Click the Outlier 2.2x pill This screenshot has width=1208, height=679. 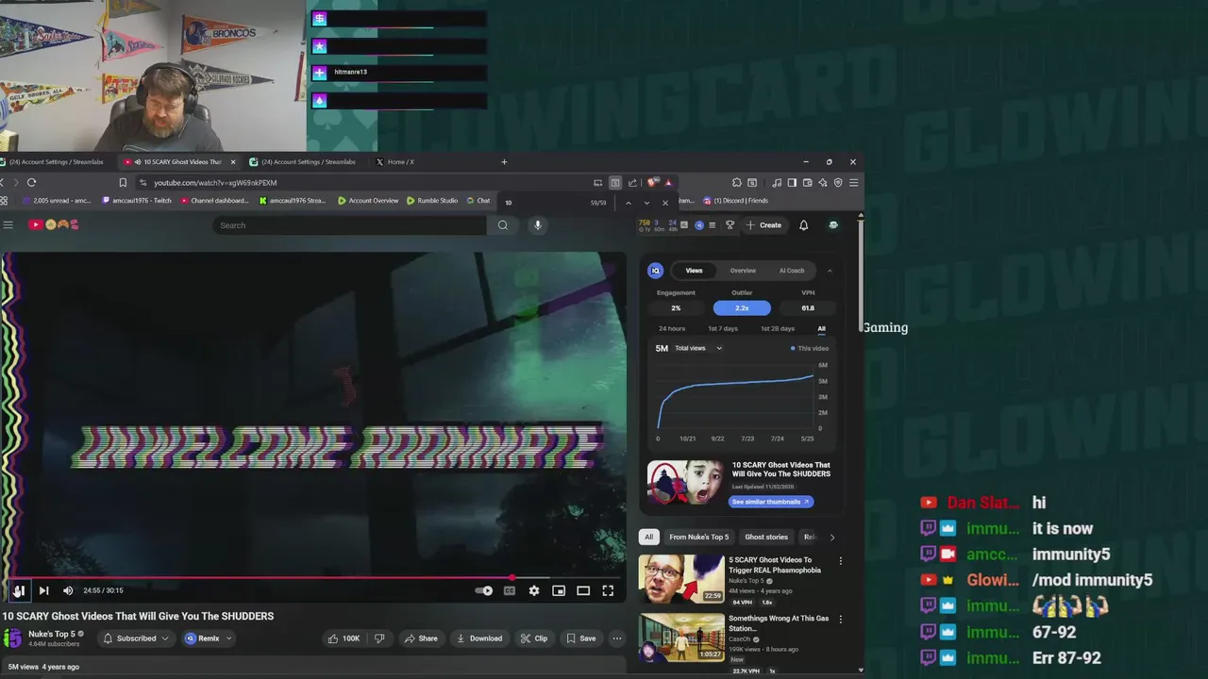tap(742, 308)
